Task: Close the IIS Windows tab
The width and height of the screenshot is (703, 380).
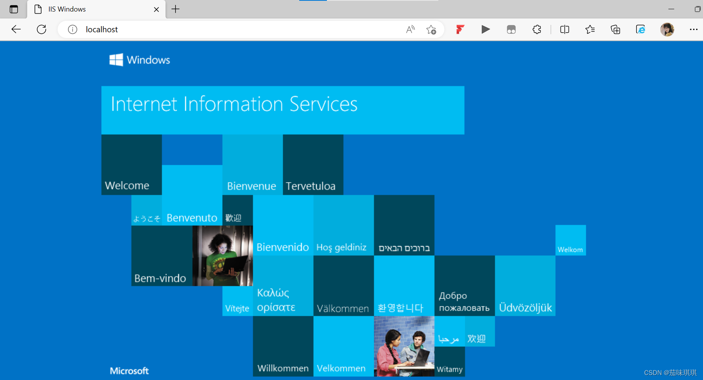Action: click(156, 9)
